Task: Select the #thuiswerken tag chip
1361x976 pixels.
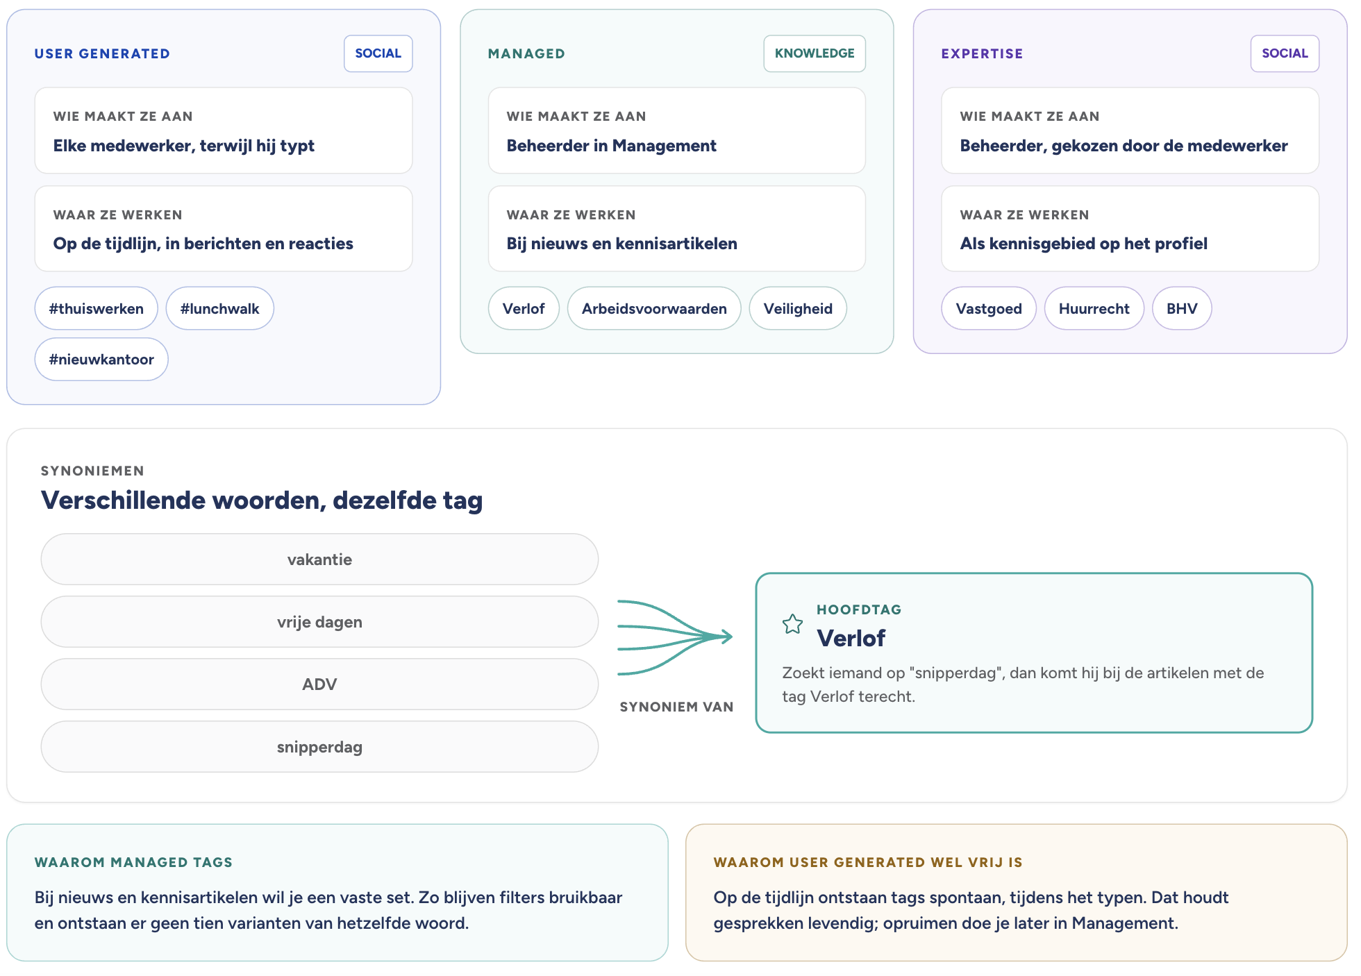Action: (97, 308)
